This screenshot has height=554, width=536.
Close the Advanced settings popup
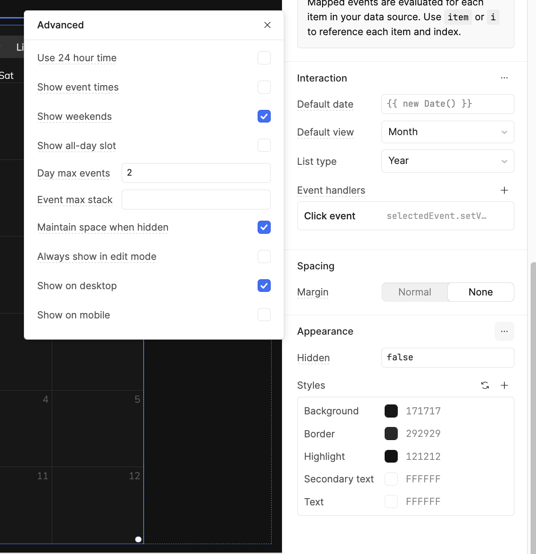point(267,25)
